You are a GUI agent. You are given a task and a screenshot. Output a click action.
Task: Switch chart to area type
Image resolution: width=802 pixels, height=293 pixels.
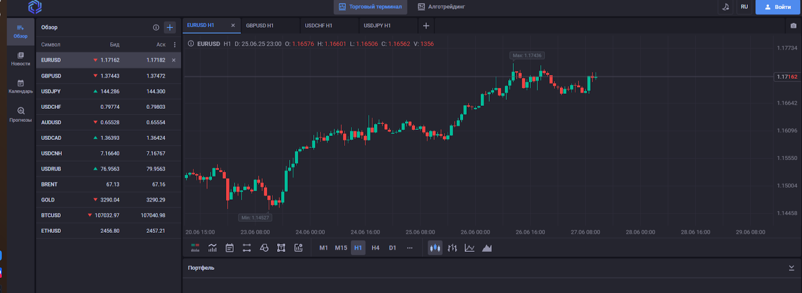[x=487, y=248]
